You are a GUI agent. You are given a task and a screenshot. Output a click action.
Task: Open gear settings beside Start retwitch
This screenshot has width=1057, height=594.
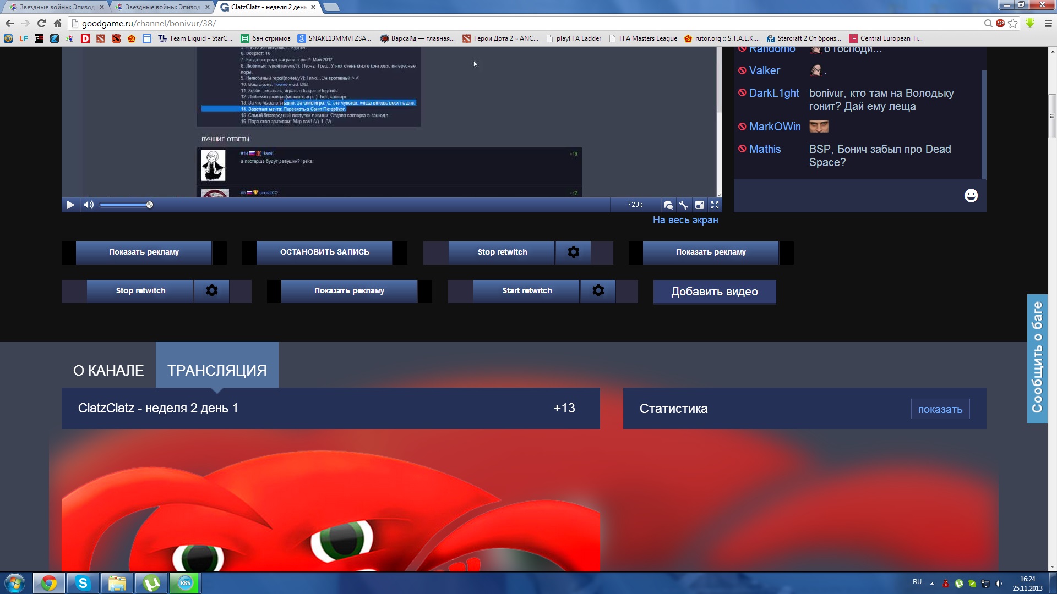[x=598, y=291]
